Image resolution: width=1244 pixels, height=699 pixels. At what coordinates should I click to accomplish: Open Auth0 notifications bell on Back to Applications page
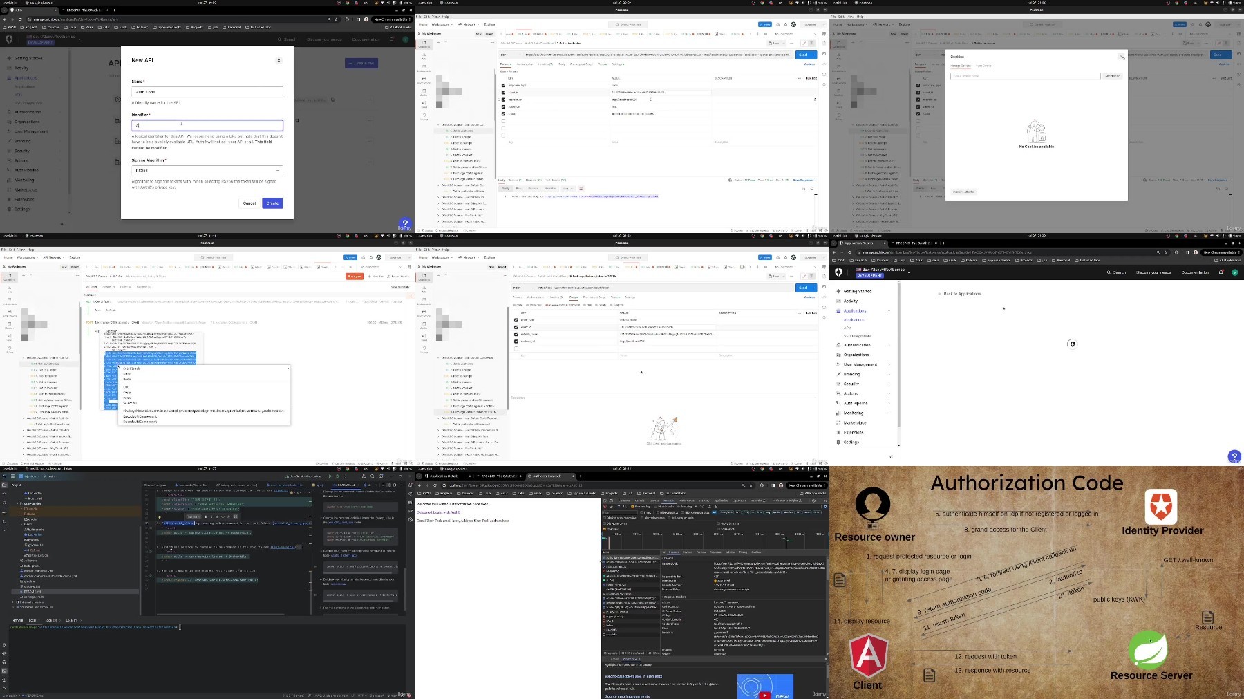click(1221, 272)
